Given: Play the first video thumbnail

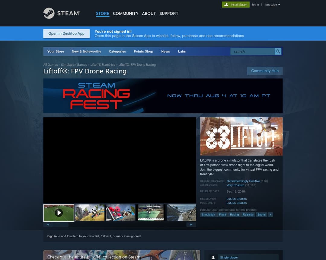Looking at the screenshot, I should pos(59,213).
